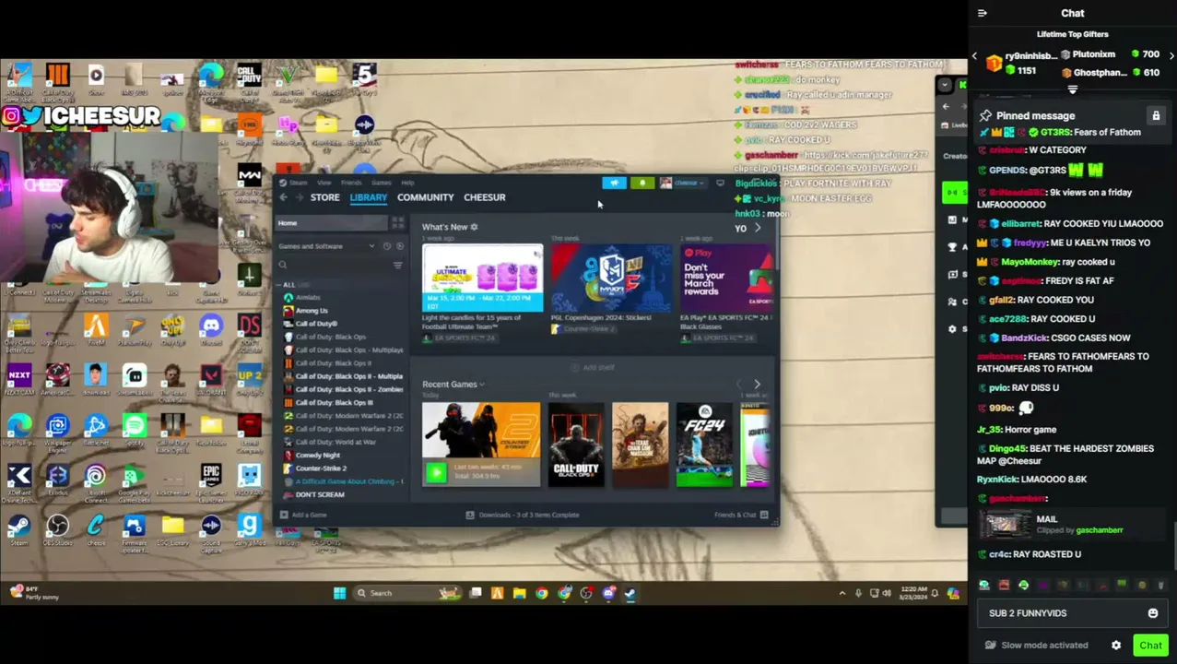Viewport: 1177px width, 664px height.
Task: Select Among Us in game list
Action: click(312, 311)
